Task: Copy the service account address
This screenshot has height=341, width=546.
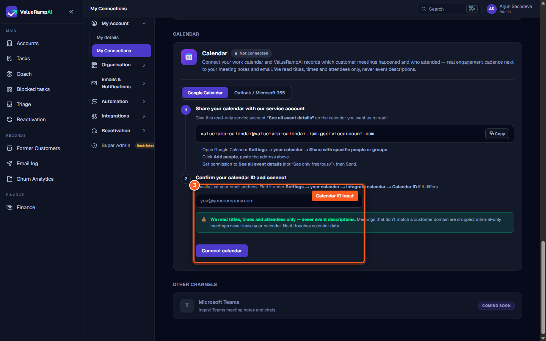Action: click(x=497, y=134)
